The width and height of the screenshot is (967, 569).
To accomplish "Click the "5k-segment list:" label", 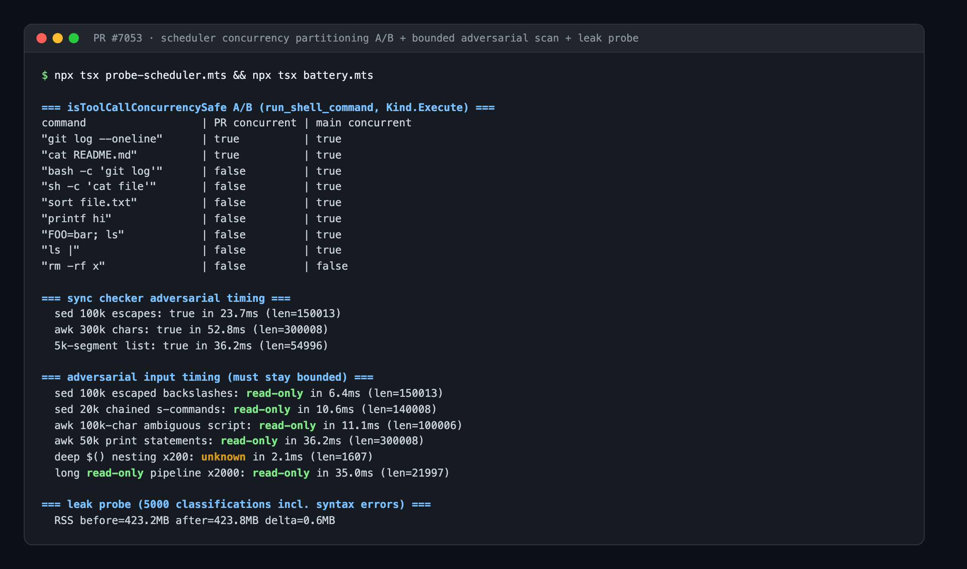I will pyautogui.click(x=105, y=346).
